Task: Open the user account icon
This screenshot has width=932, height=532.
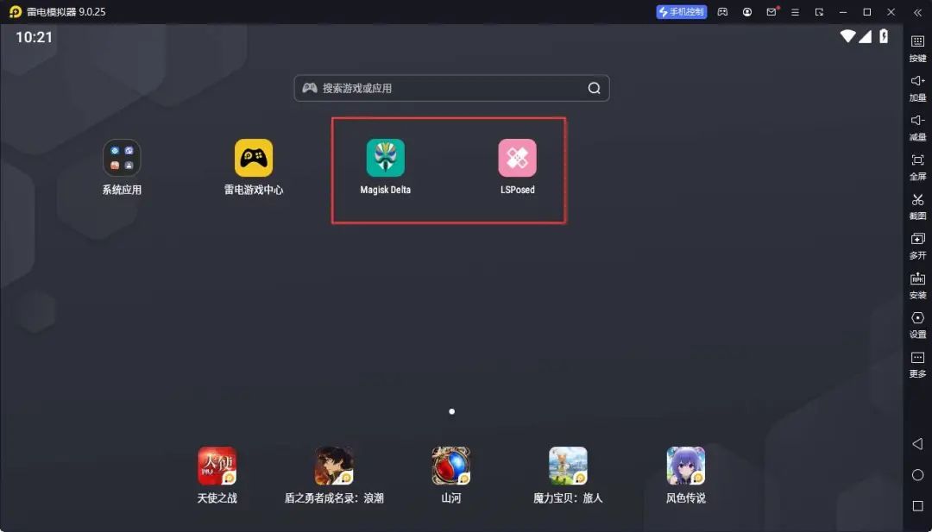Action: tap(747, 12)
